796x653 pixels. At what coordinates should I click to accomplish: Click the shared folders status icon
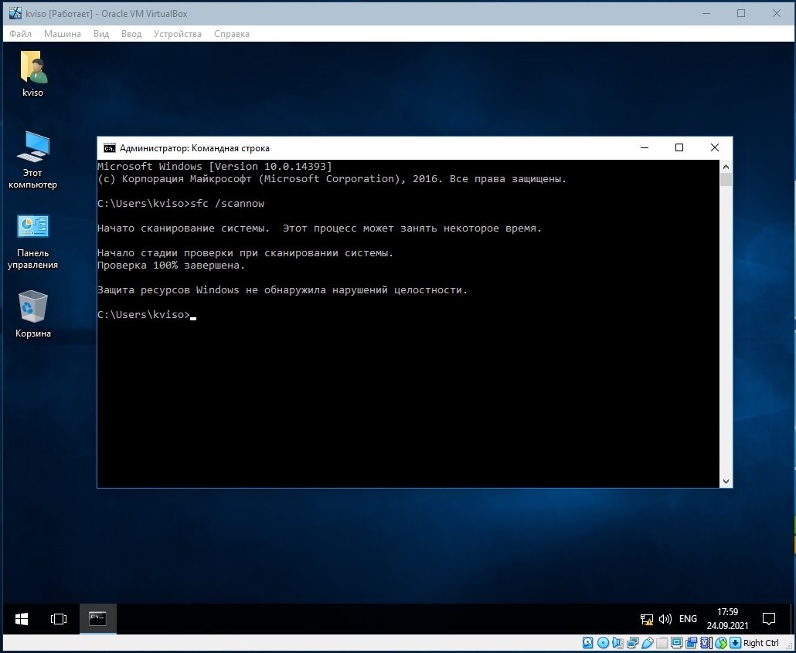point(662,643)
